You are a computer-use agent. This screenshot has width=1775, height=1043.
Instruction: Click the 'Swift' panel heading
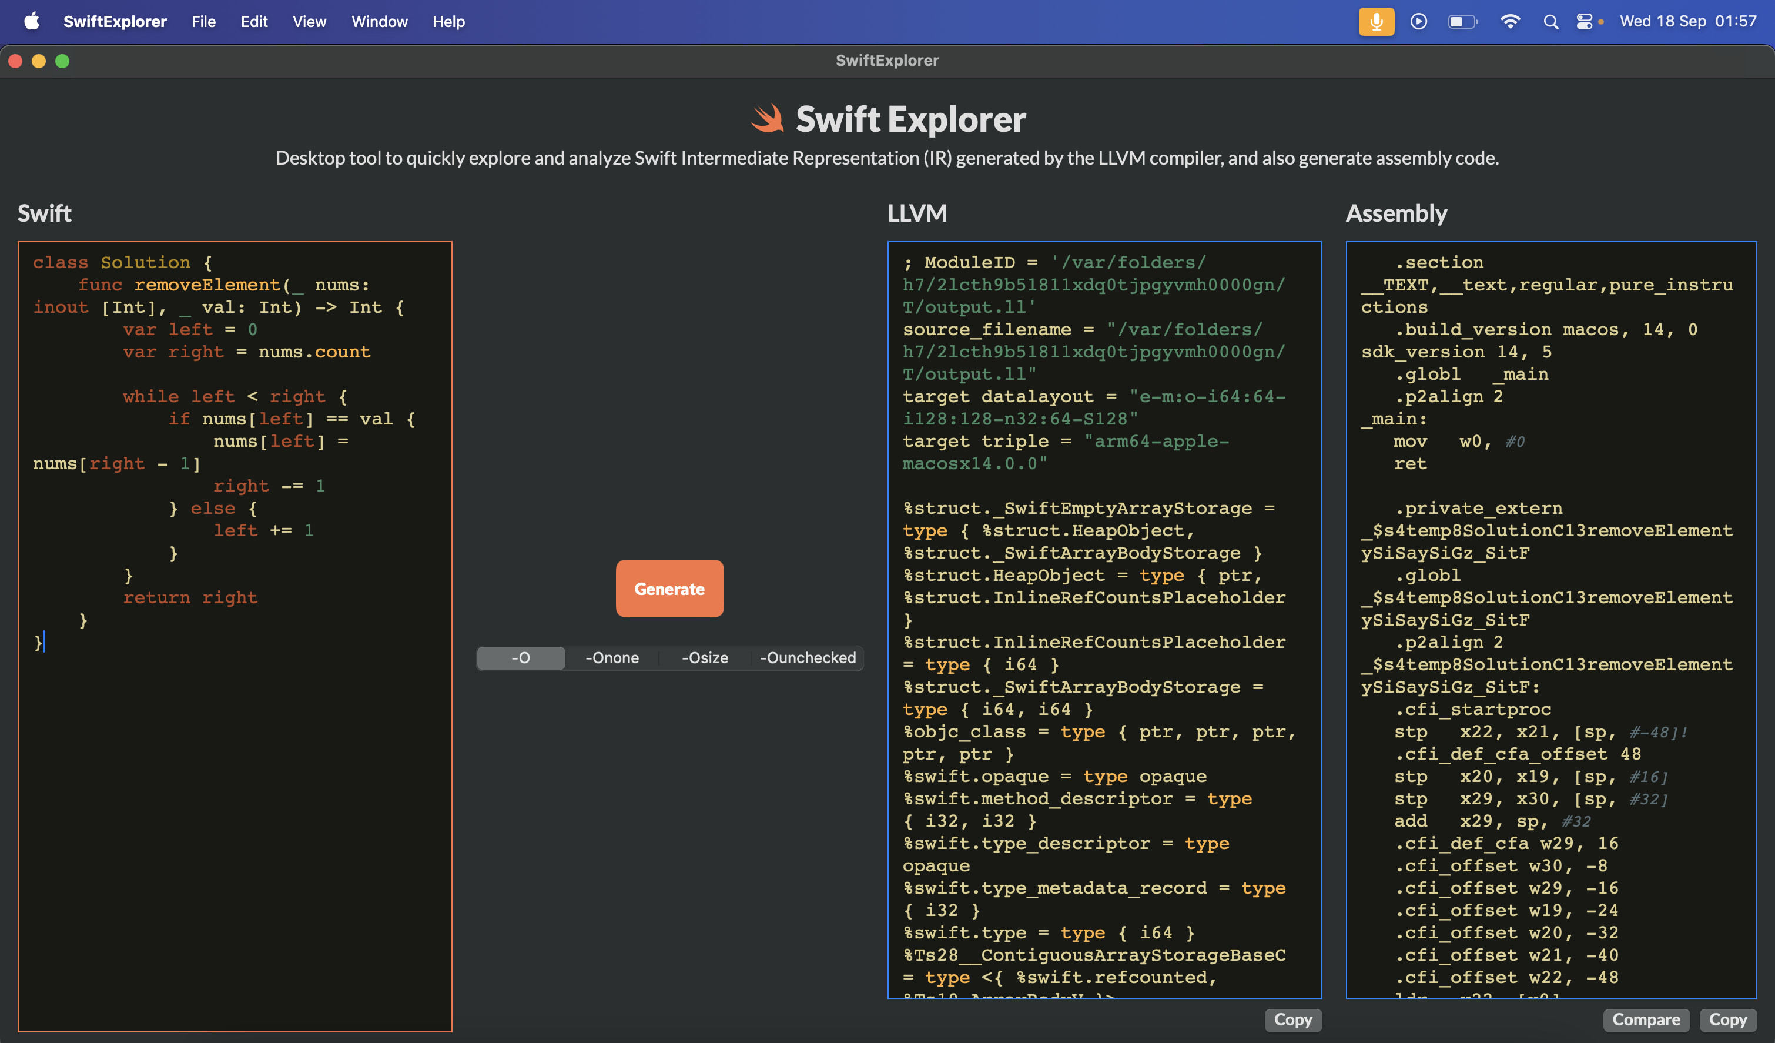click(x=45, y=213)
